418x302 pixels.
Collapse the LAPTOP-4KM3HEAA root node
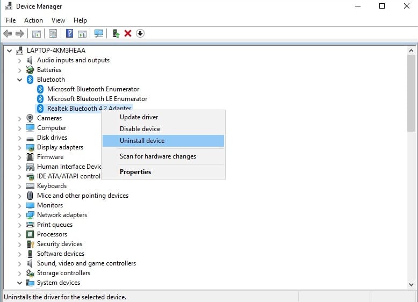(x=10, y=51)
